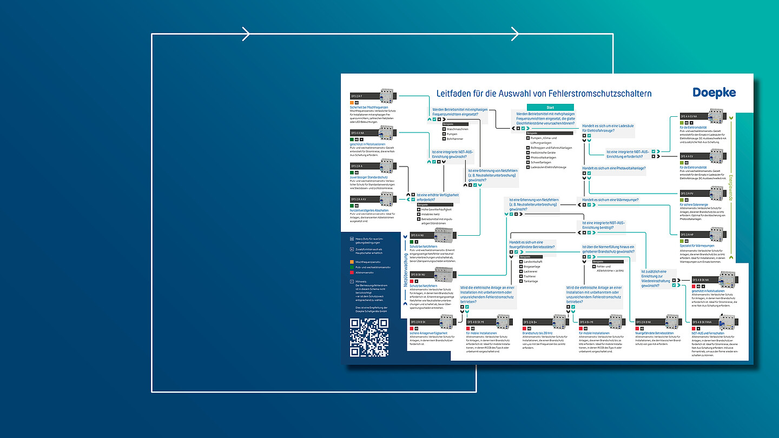The height and width of the screenshot is (438, 779).
Task: Click the green Start box
Action: click(550, 108)
